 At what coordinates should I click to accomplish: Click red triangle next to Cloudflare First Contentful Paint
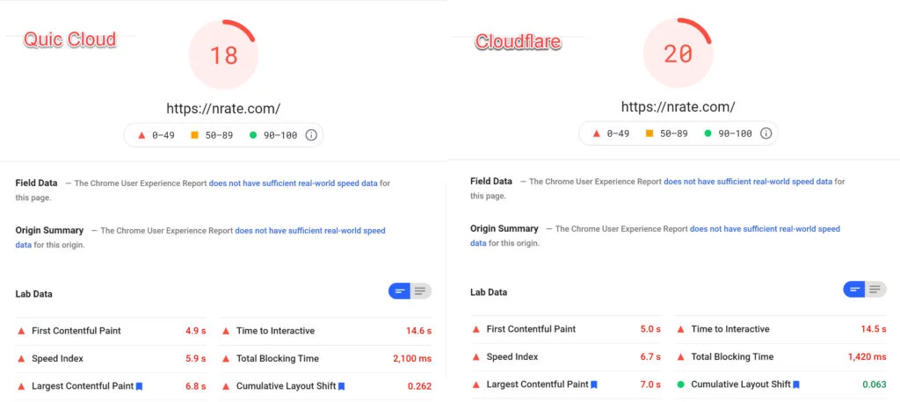475,329
